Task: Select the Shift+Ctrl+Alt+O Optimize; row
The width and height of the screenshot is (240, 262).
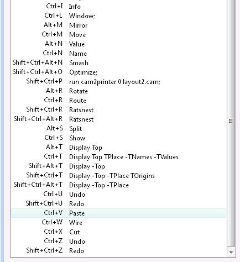Action: click(x=118, y=72)
